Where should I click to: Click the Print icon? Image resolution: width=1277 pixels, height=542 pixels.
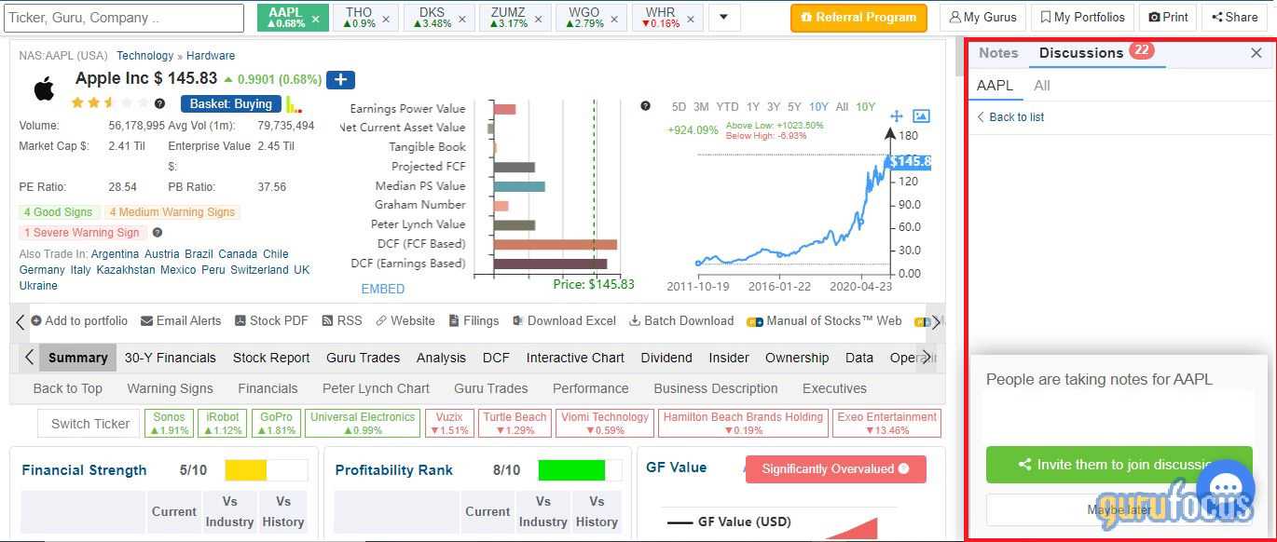pos(1167,16)
